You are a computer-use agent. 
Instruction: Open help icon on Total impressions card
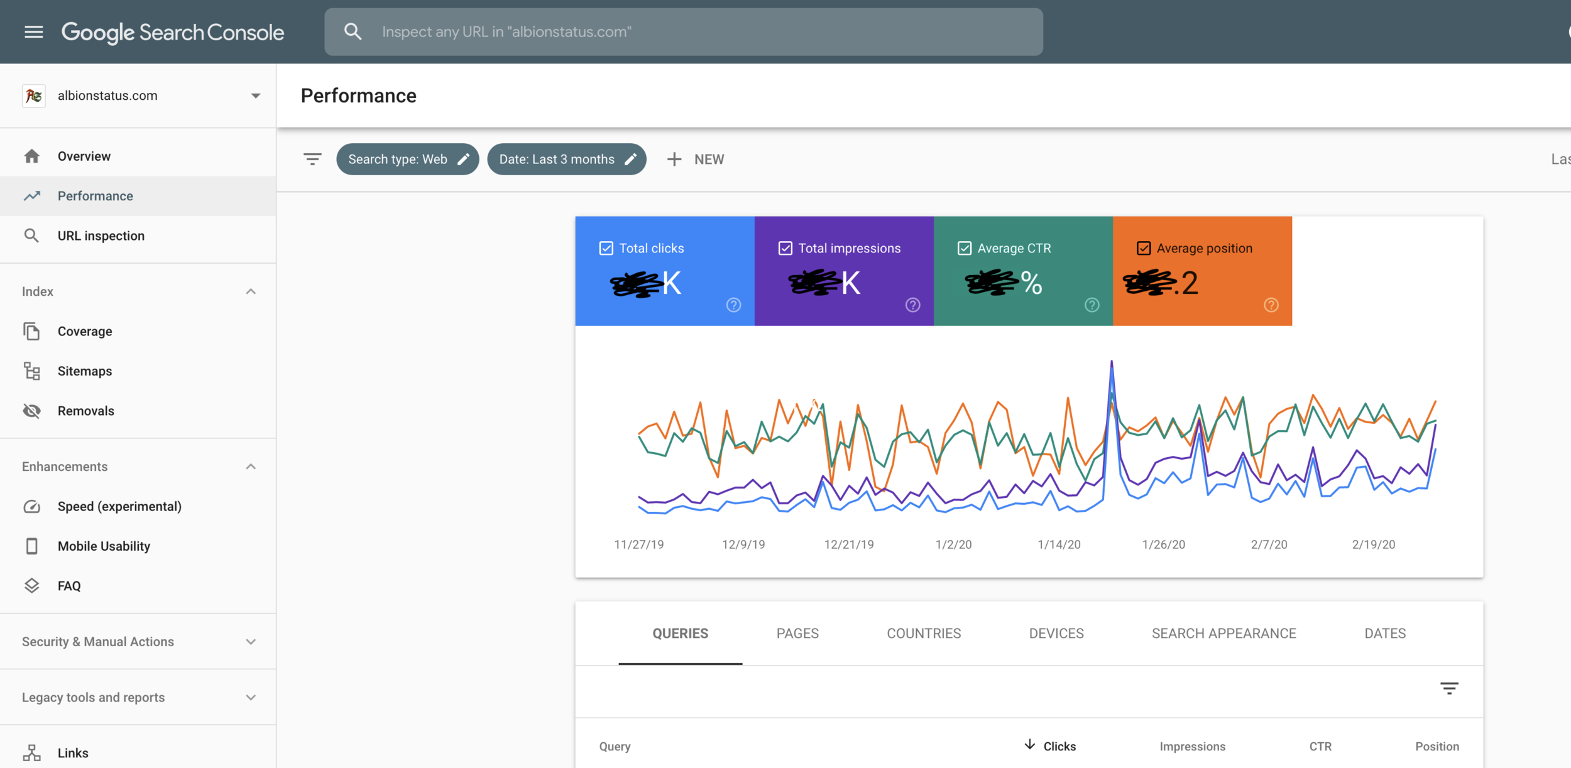click(913, 305)
